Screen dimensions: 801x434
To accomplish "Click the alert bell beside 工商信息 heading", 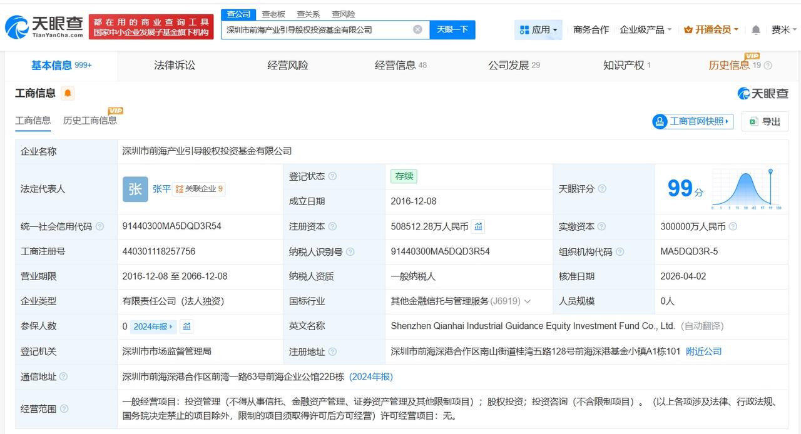I will tap(68, 93).
